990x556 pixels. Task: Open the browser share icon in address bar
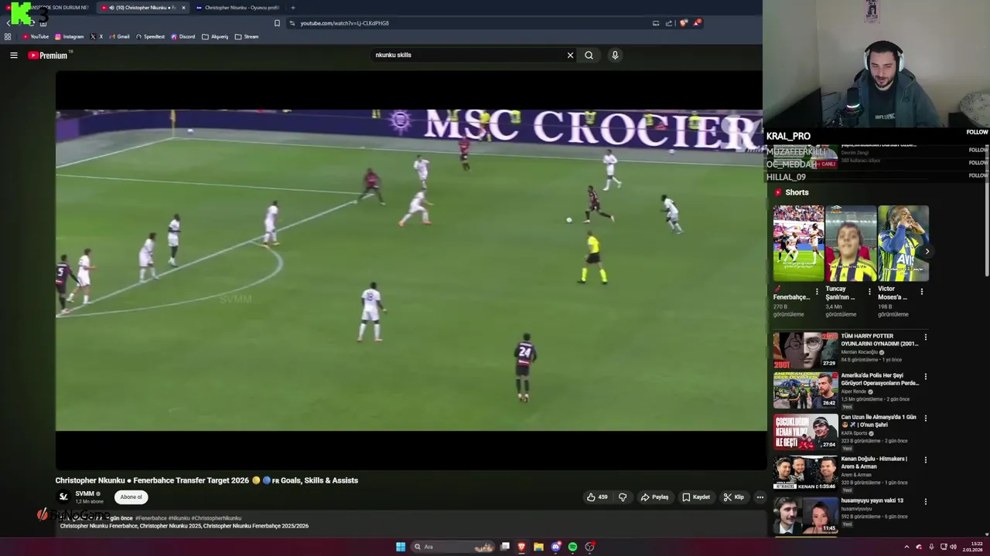coord(669,23)
